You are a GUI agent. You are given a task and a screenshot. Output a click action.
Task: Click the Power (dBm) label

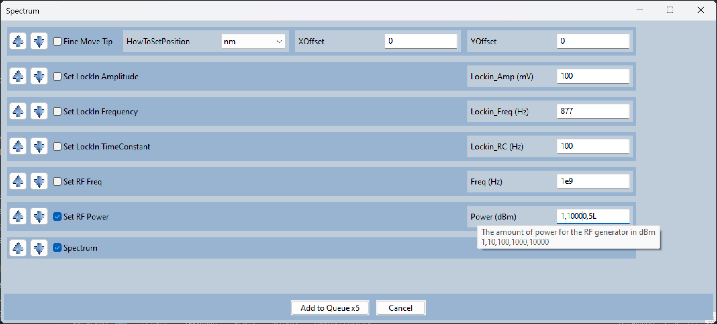click(x=494, y=217)
